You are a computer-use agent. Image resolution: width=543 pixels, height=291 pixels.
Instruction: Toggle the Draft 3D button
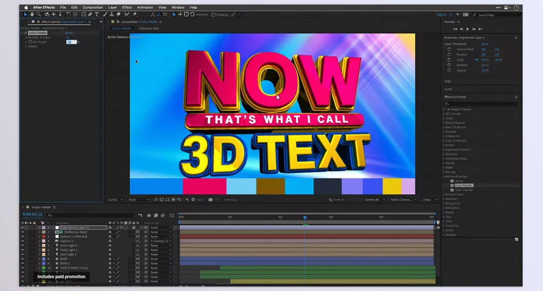tap(337, 199)
